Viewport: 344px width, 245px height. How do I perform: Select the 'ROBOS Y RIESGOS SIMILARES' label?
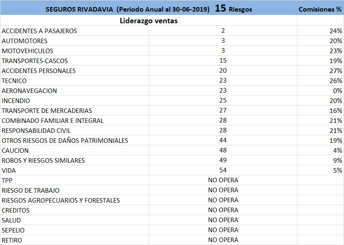[x=43, y=160]
